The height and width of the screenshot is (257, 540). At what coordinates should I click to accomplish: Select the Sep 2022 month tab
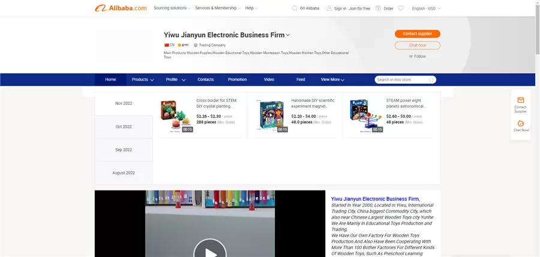pyautogui.click(x=124, y=150)
